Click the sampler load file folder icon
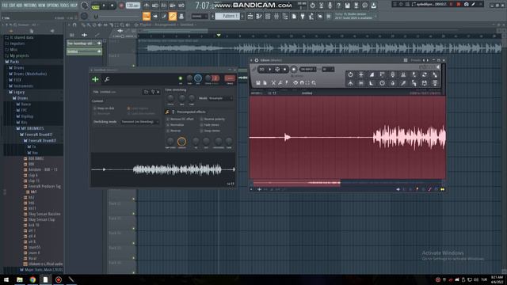The height and width of the screenshot is (285, 507). [x=146, y=92]
